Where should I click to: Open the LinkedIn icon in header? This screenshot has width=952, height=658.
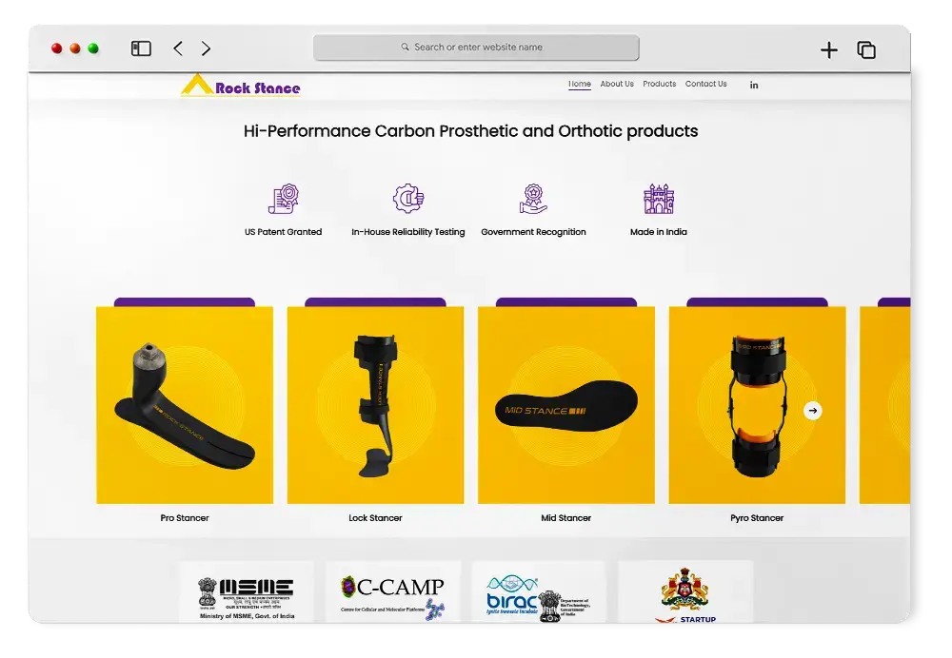(x=753, y=85)
